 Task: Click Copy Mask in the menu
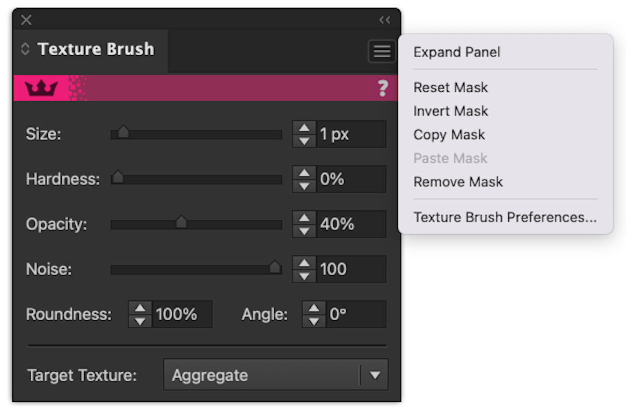click(449, 135)
